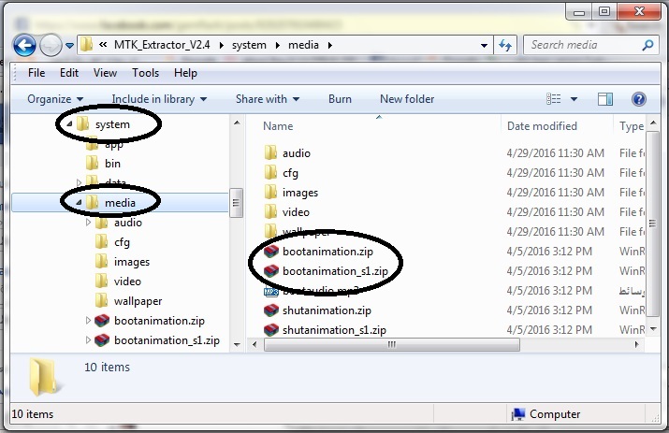
Task: Toggle the preview pane icon
Action: [x=605, y=99]
